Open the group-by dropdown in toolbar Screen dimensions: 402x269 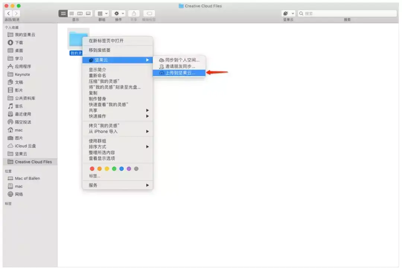[x=102, y=13]
